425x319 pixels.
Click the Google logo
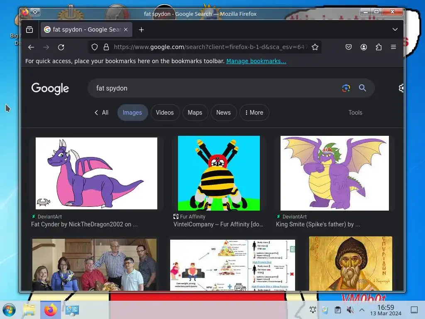(x=50, y=88)
